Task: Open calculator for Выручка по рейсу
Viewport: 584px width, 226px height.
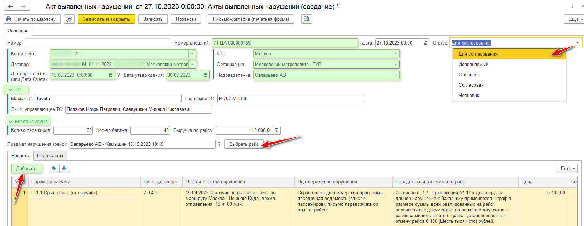Action: [x=276, y=130]
